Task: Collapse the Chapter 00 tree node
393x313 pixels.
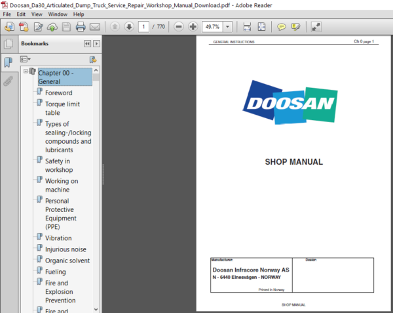Action: (x=26, y=72)
